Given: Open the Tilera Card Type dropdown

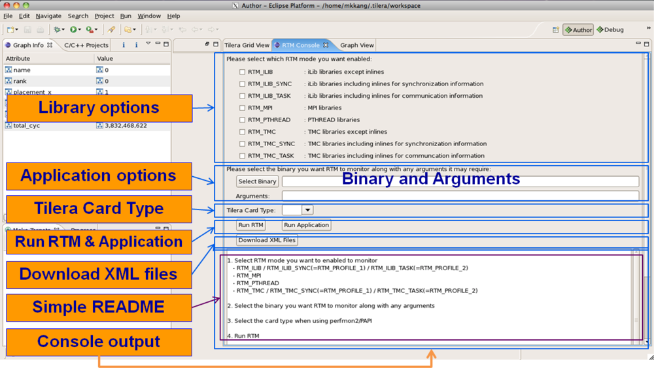Looking at the screenshot, I should click(x=307, y=210).
